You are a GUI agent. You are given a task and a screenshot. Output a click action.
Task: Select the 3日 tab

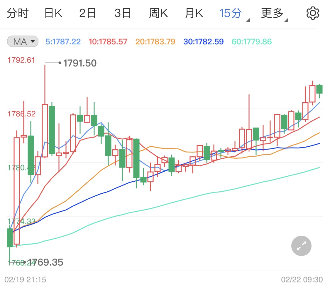tap(123, 13)
